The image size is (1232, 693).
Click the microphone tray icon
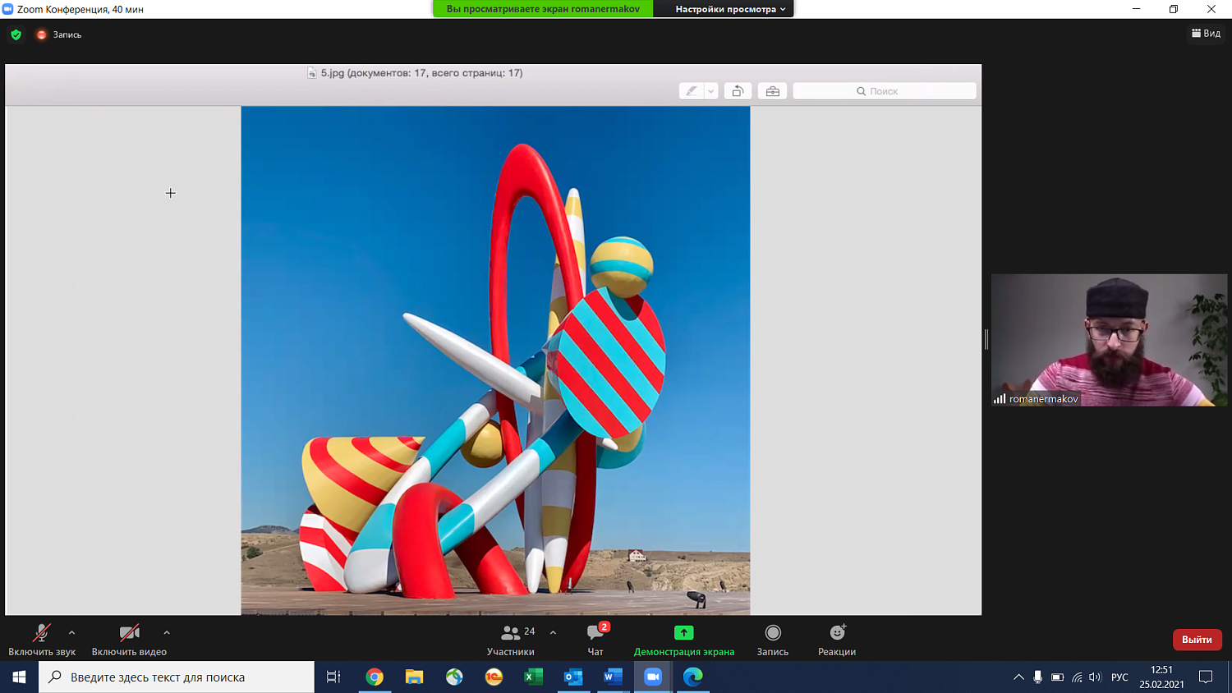pos(1038,677)
